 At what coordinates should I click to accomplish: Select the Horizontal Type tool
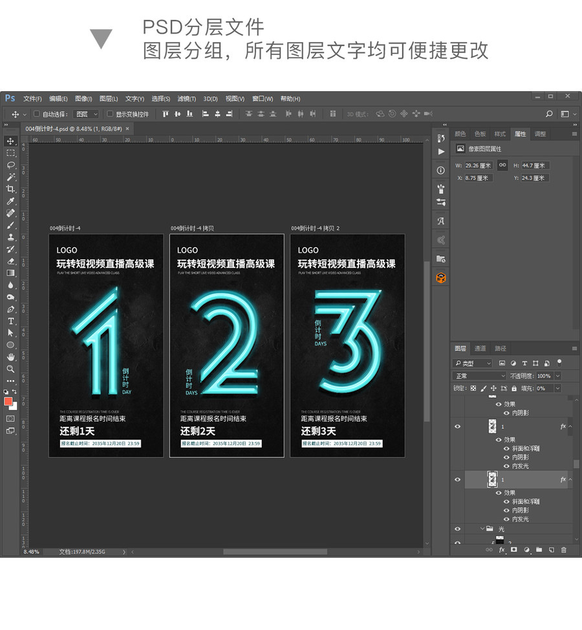pos(10,321)
